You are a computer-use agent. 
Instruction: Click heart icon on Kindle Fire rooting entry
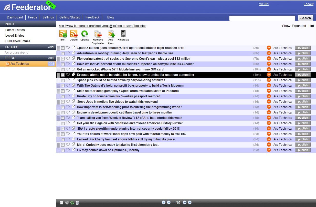tap(68, 53)
